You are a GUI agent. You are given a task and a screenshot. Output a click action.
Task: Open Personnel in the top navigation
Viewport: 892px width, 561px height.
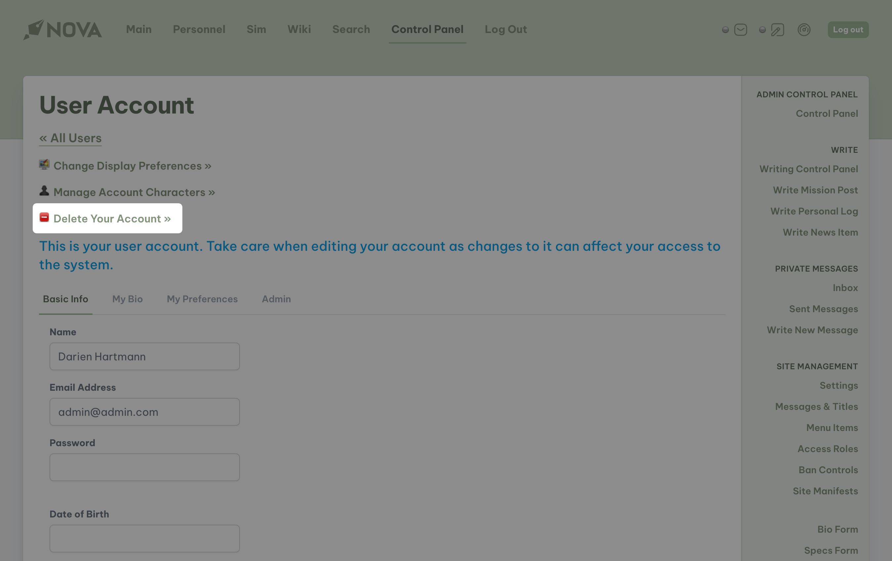199,29
